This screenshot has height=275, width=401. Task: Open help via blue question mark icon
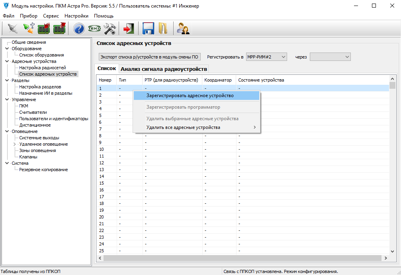point(79,28)
